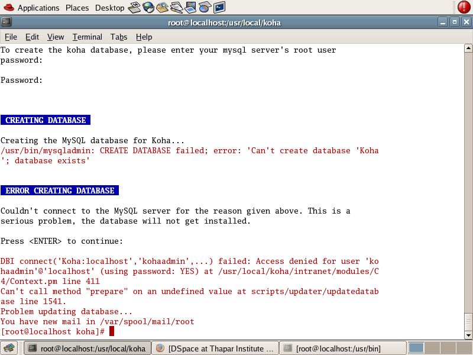
Task: Launch the word processor document icon
Action: [177, 7]
